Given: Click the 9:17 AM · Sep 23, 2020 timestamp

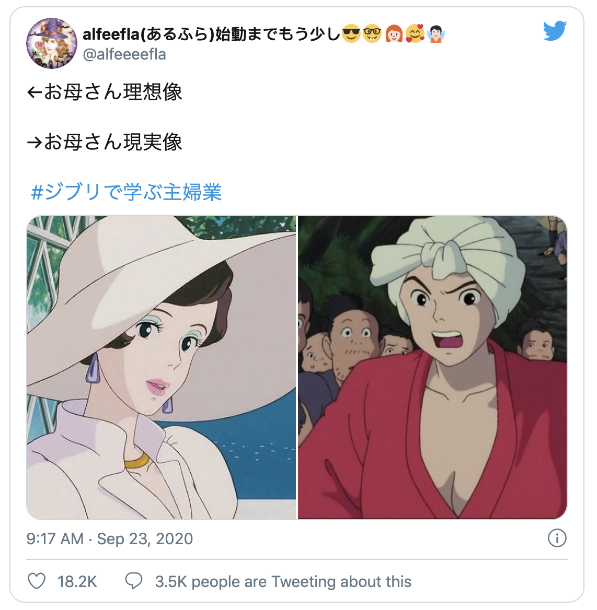Looking at the screenshot, I should pyautogui.click(x=109, y=539).
